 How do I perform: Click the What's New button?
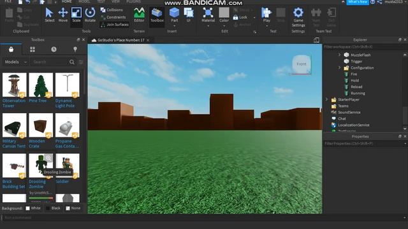point(358,2)
